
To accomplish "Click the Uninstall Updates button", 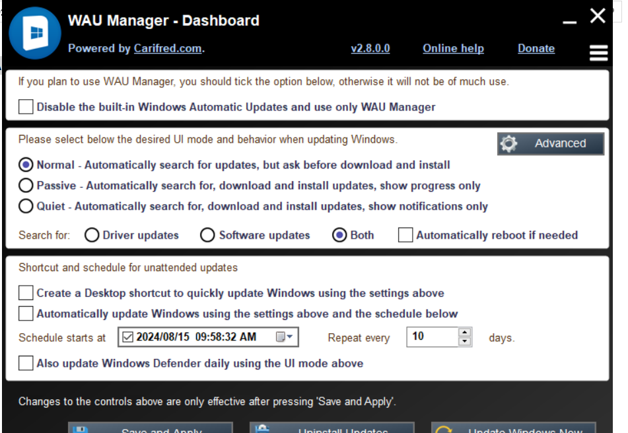I will click(x=332, y=428).
